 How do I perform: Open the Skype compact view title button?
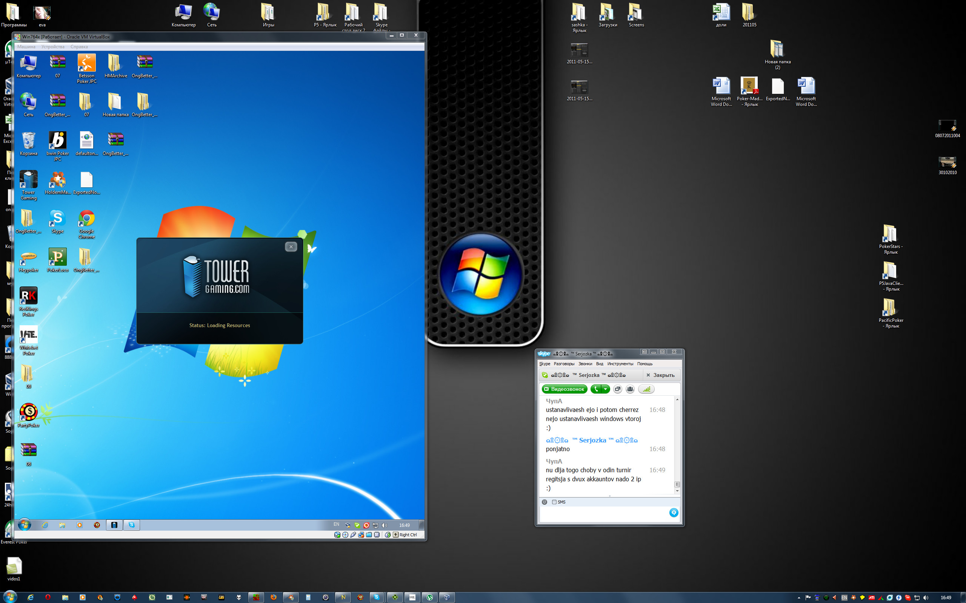tap(644, 352)
